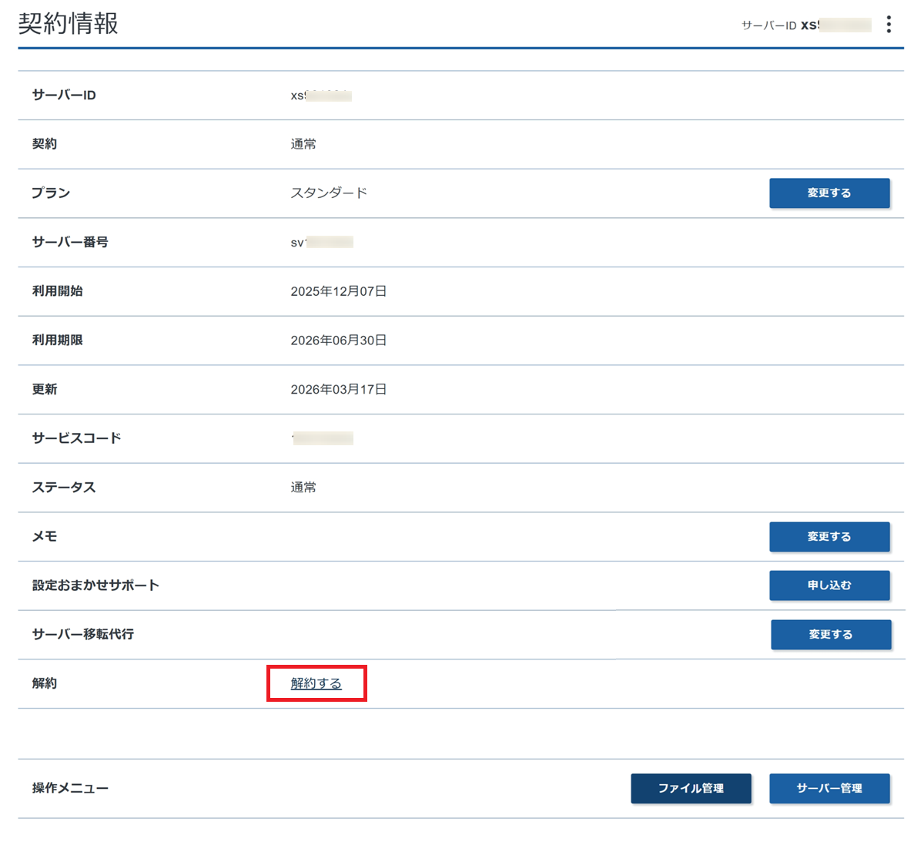Image resolution: width=924 pixels, height=852 pixels.
Task: Click 変更する in the サーバー移転代行 row
Action: (x=830, y=635)
